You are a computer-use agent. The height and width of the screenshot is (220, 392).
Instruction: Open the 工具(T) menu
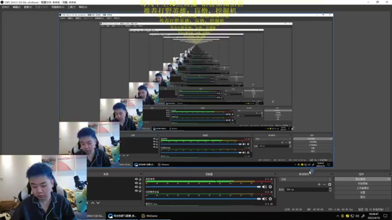click(x=72, y=7)
